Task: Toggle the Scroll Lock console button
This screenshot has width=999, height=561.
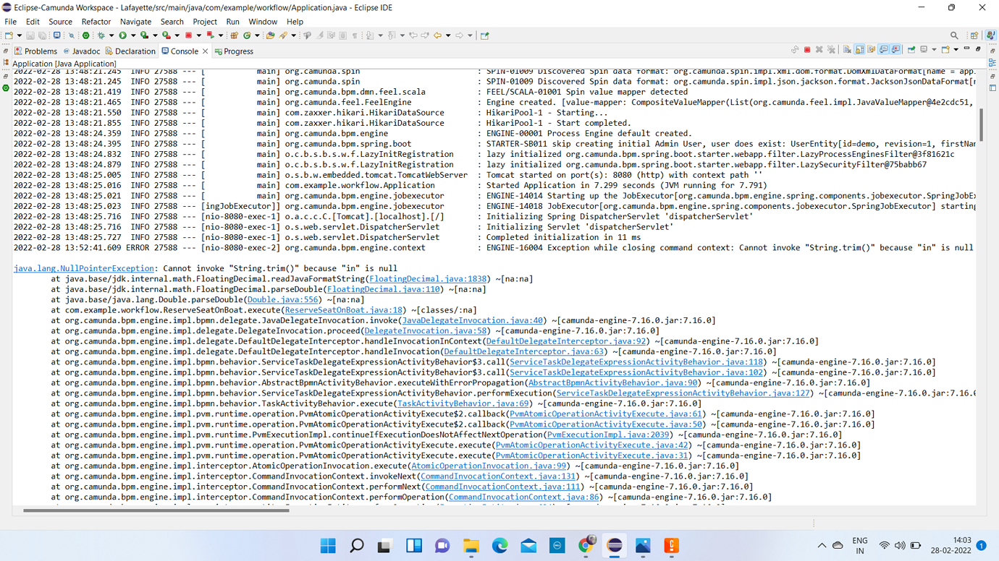Action: coord(859,50)
